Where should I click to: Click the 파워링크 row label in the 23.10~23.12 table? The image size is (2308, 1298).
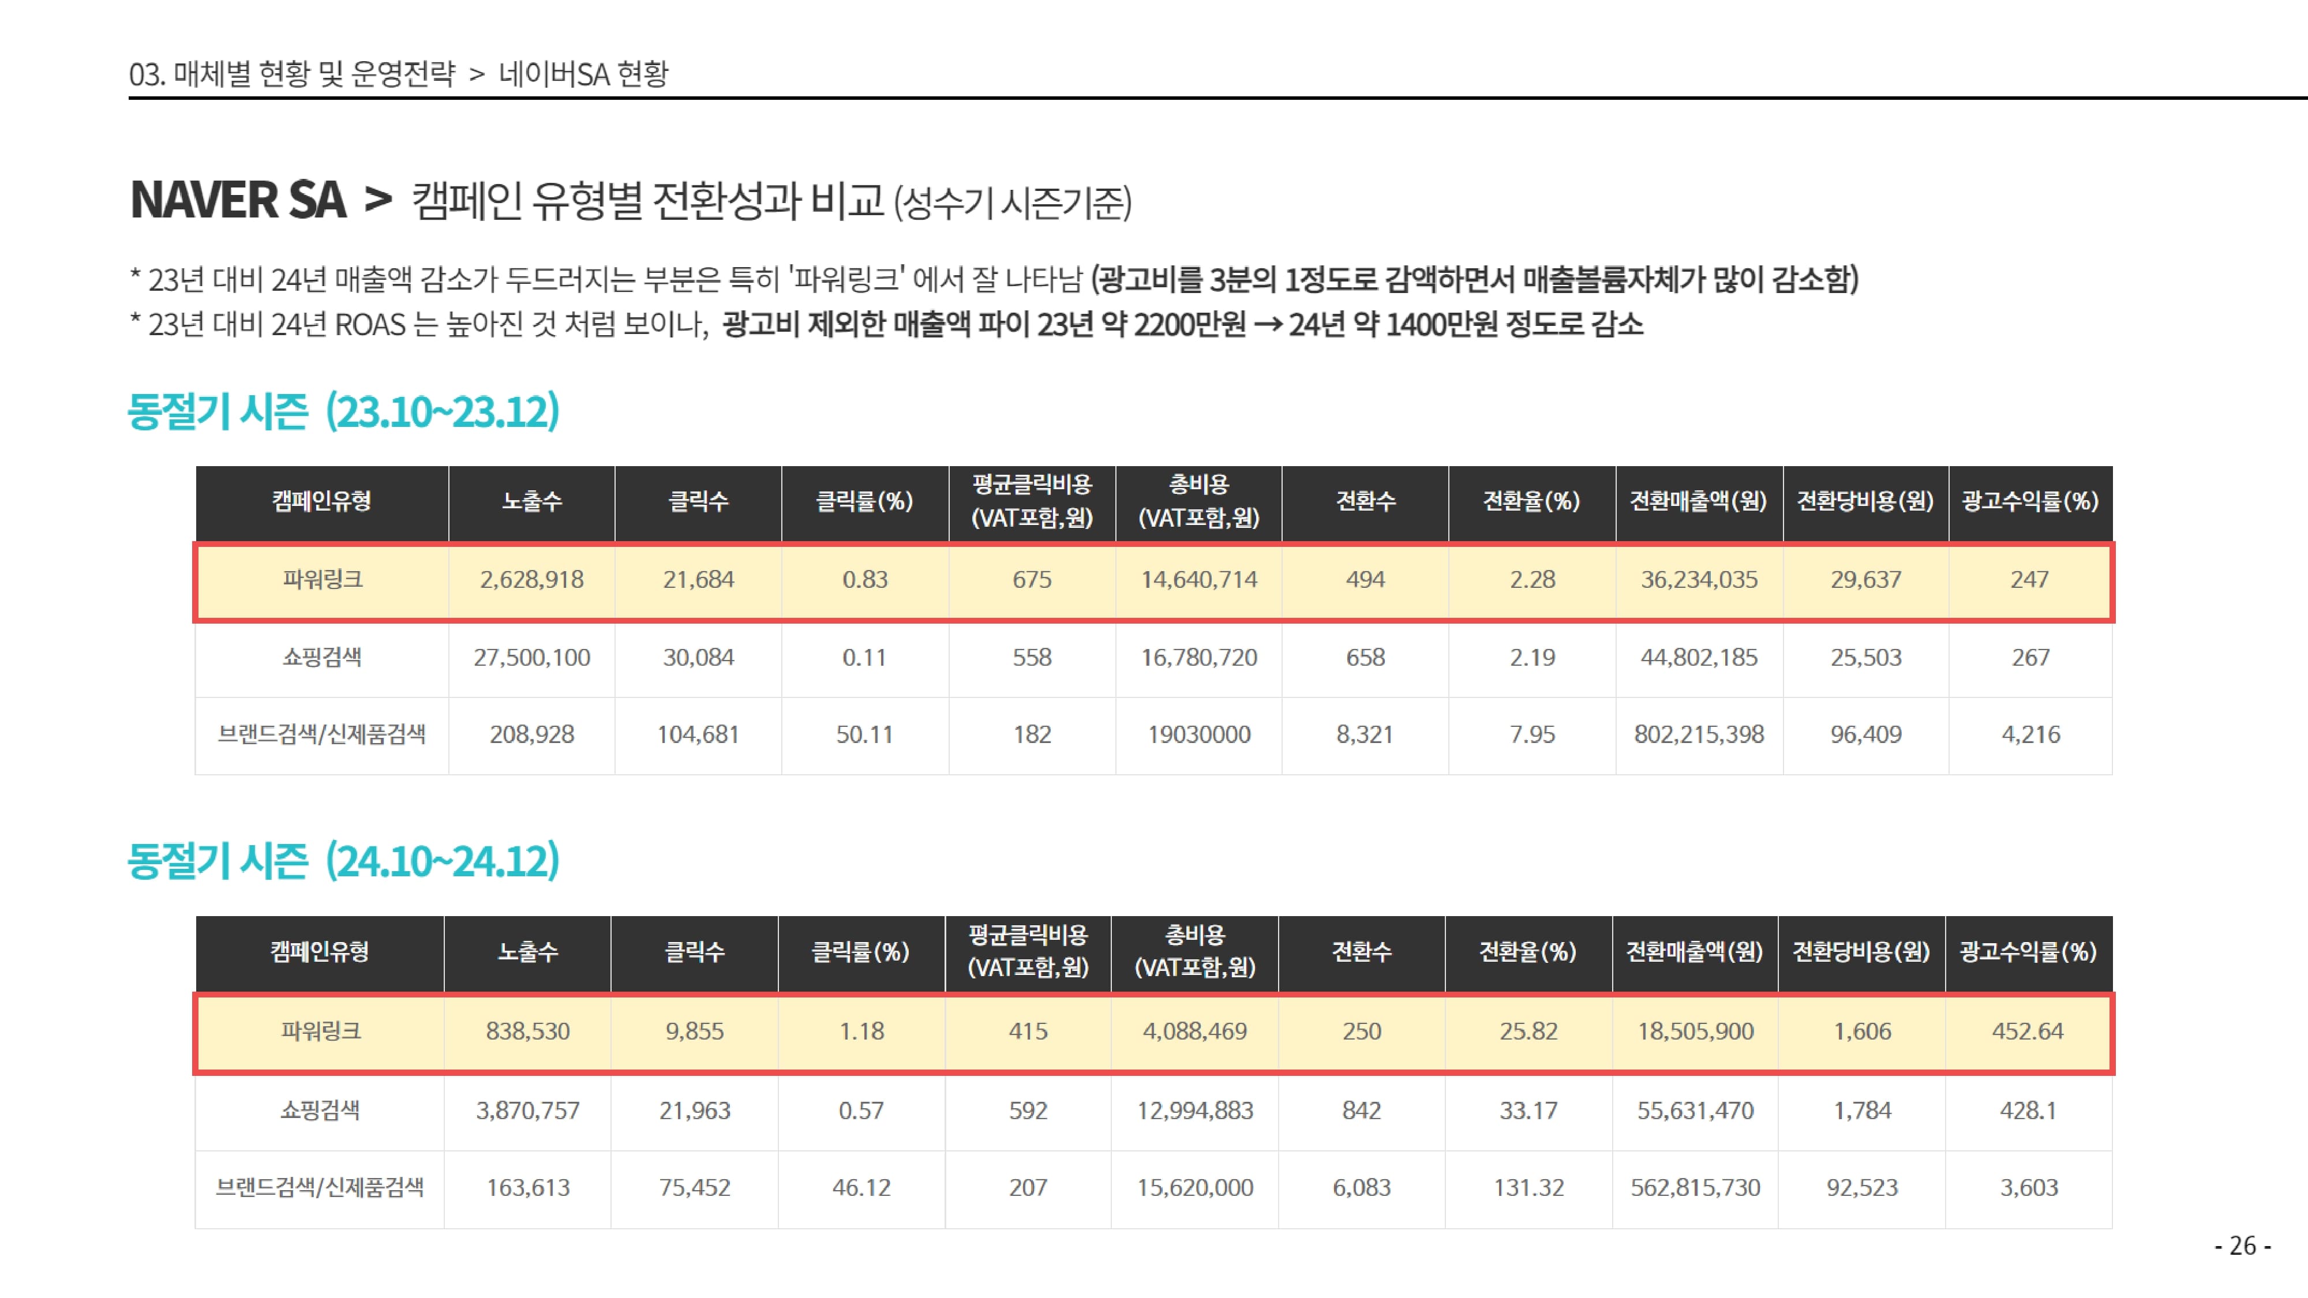323,580
